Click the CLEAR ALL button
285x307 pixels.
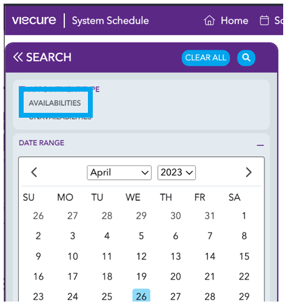tap(206, 58)
